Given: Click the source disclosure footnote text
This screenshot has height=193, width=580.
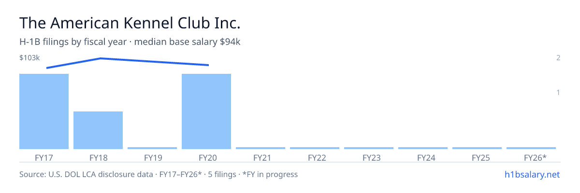Looking at the screenshot, I should pyautogui.click(x=159, y=174).
